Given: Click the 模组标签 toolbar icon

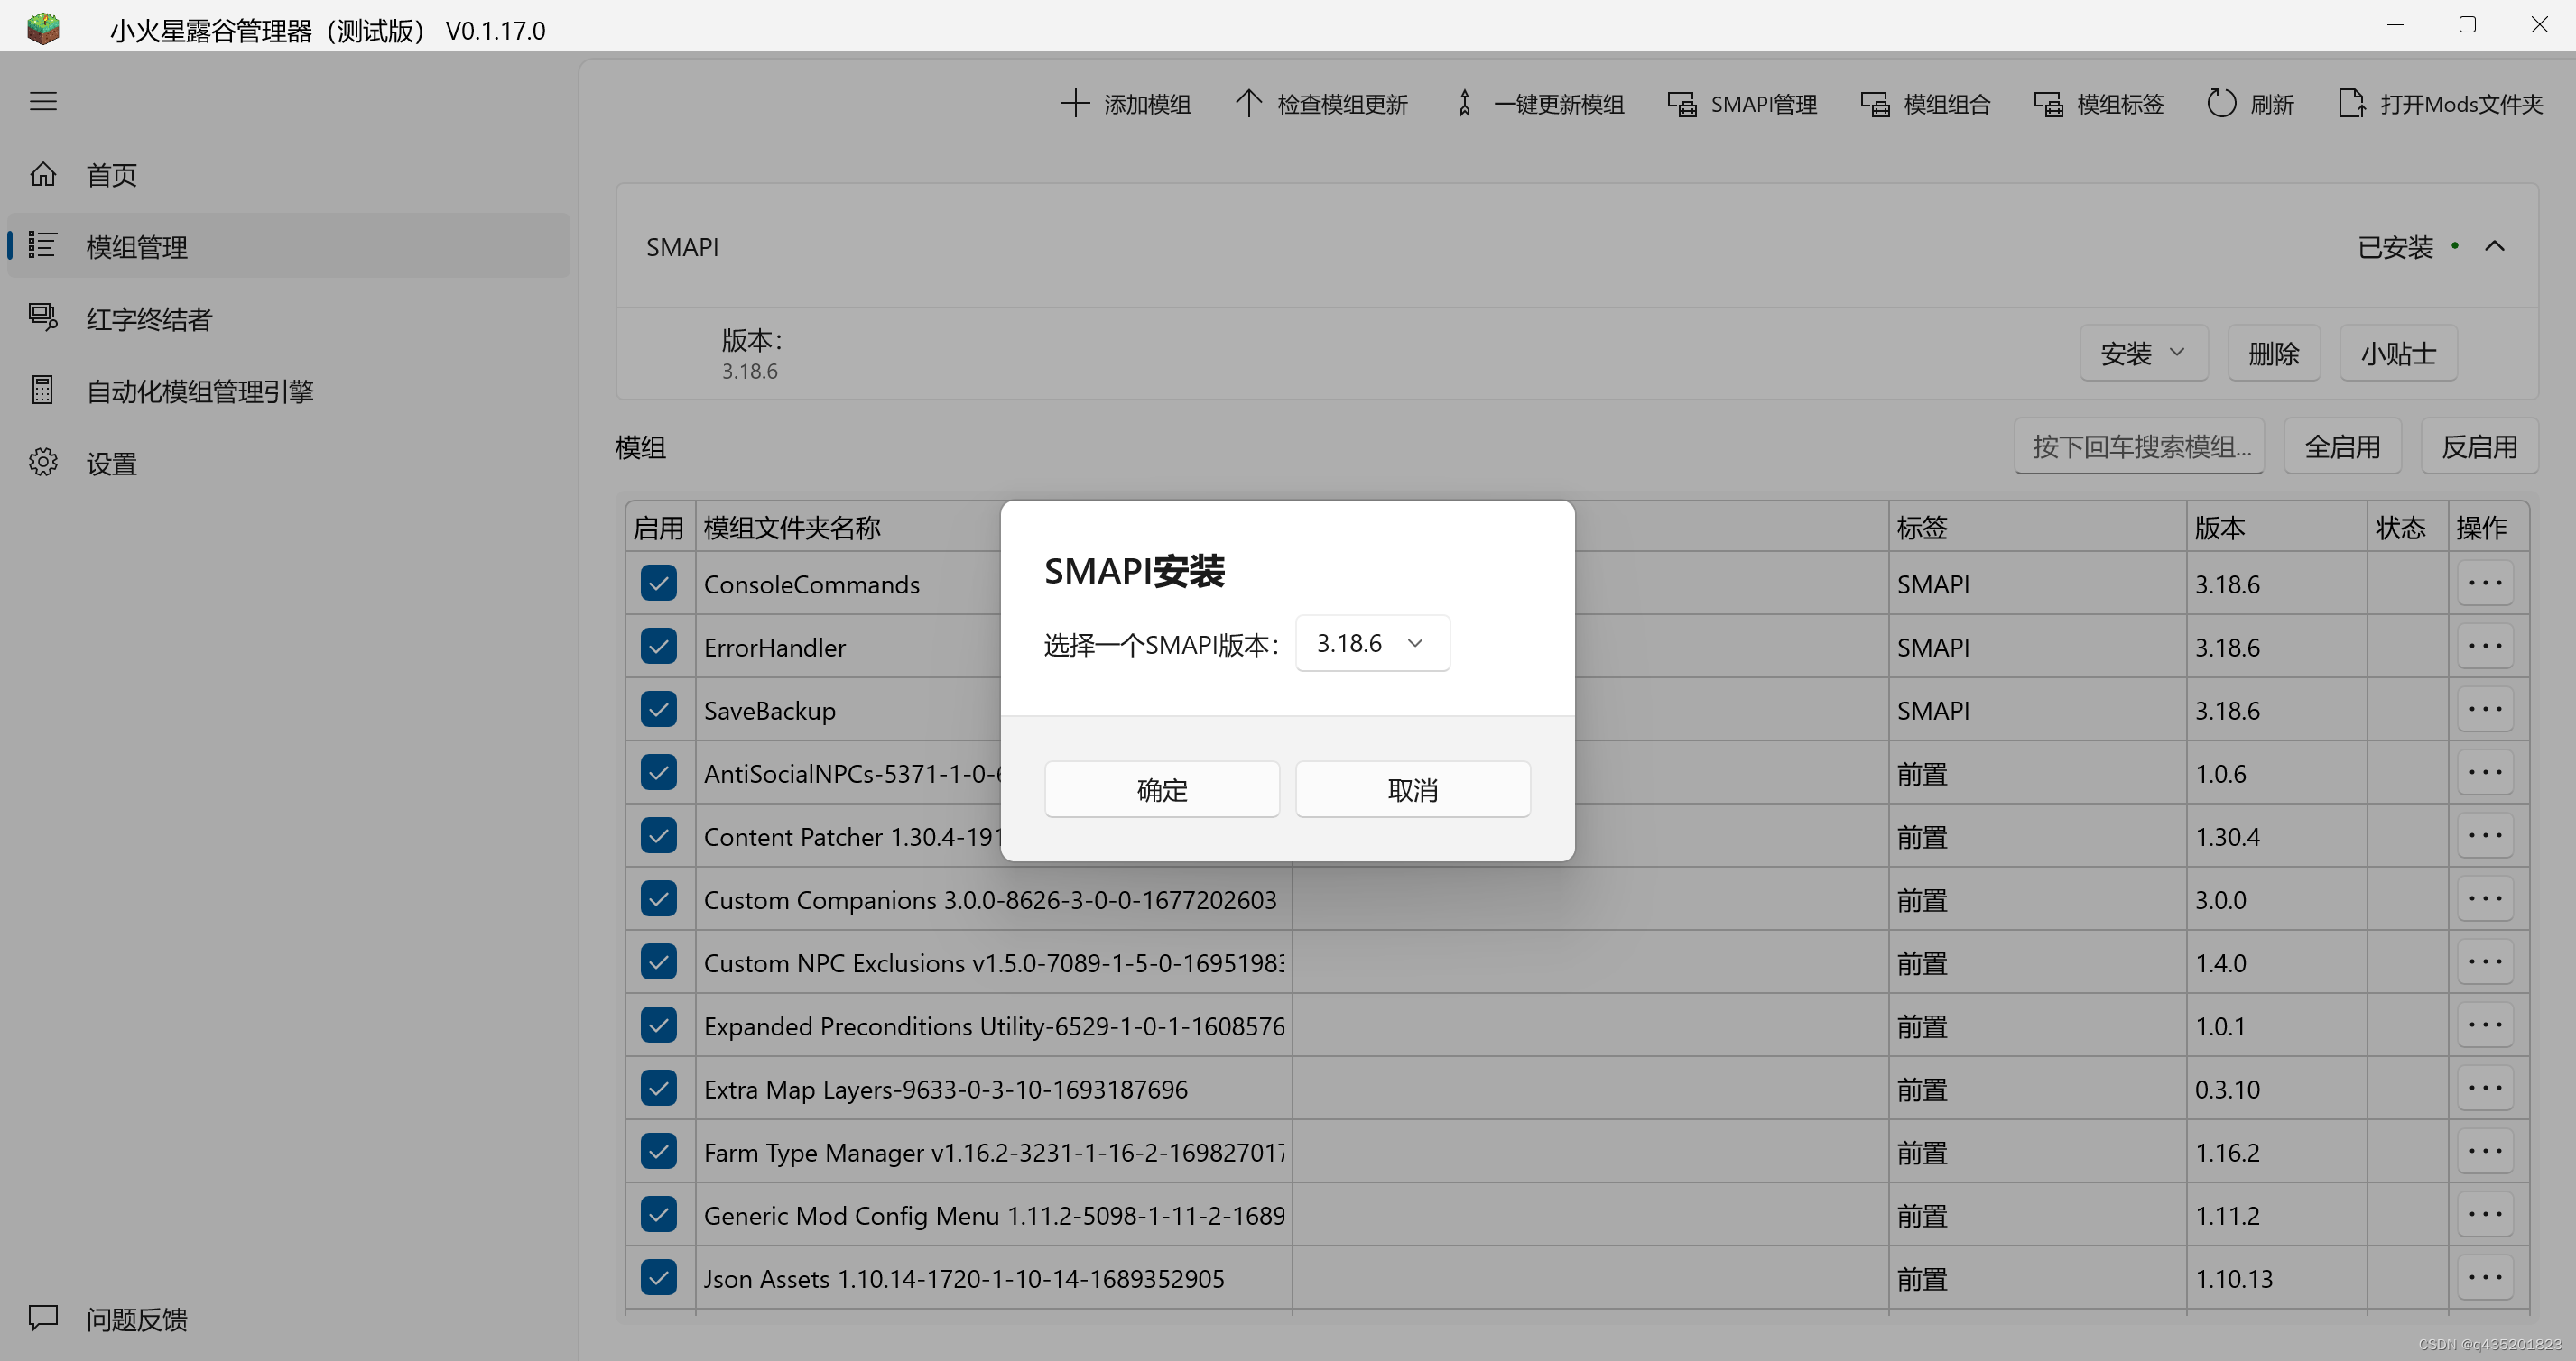Looking at the screenshot, I should click(2049, 104).
